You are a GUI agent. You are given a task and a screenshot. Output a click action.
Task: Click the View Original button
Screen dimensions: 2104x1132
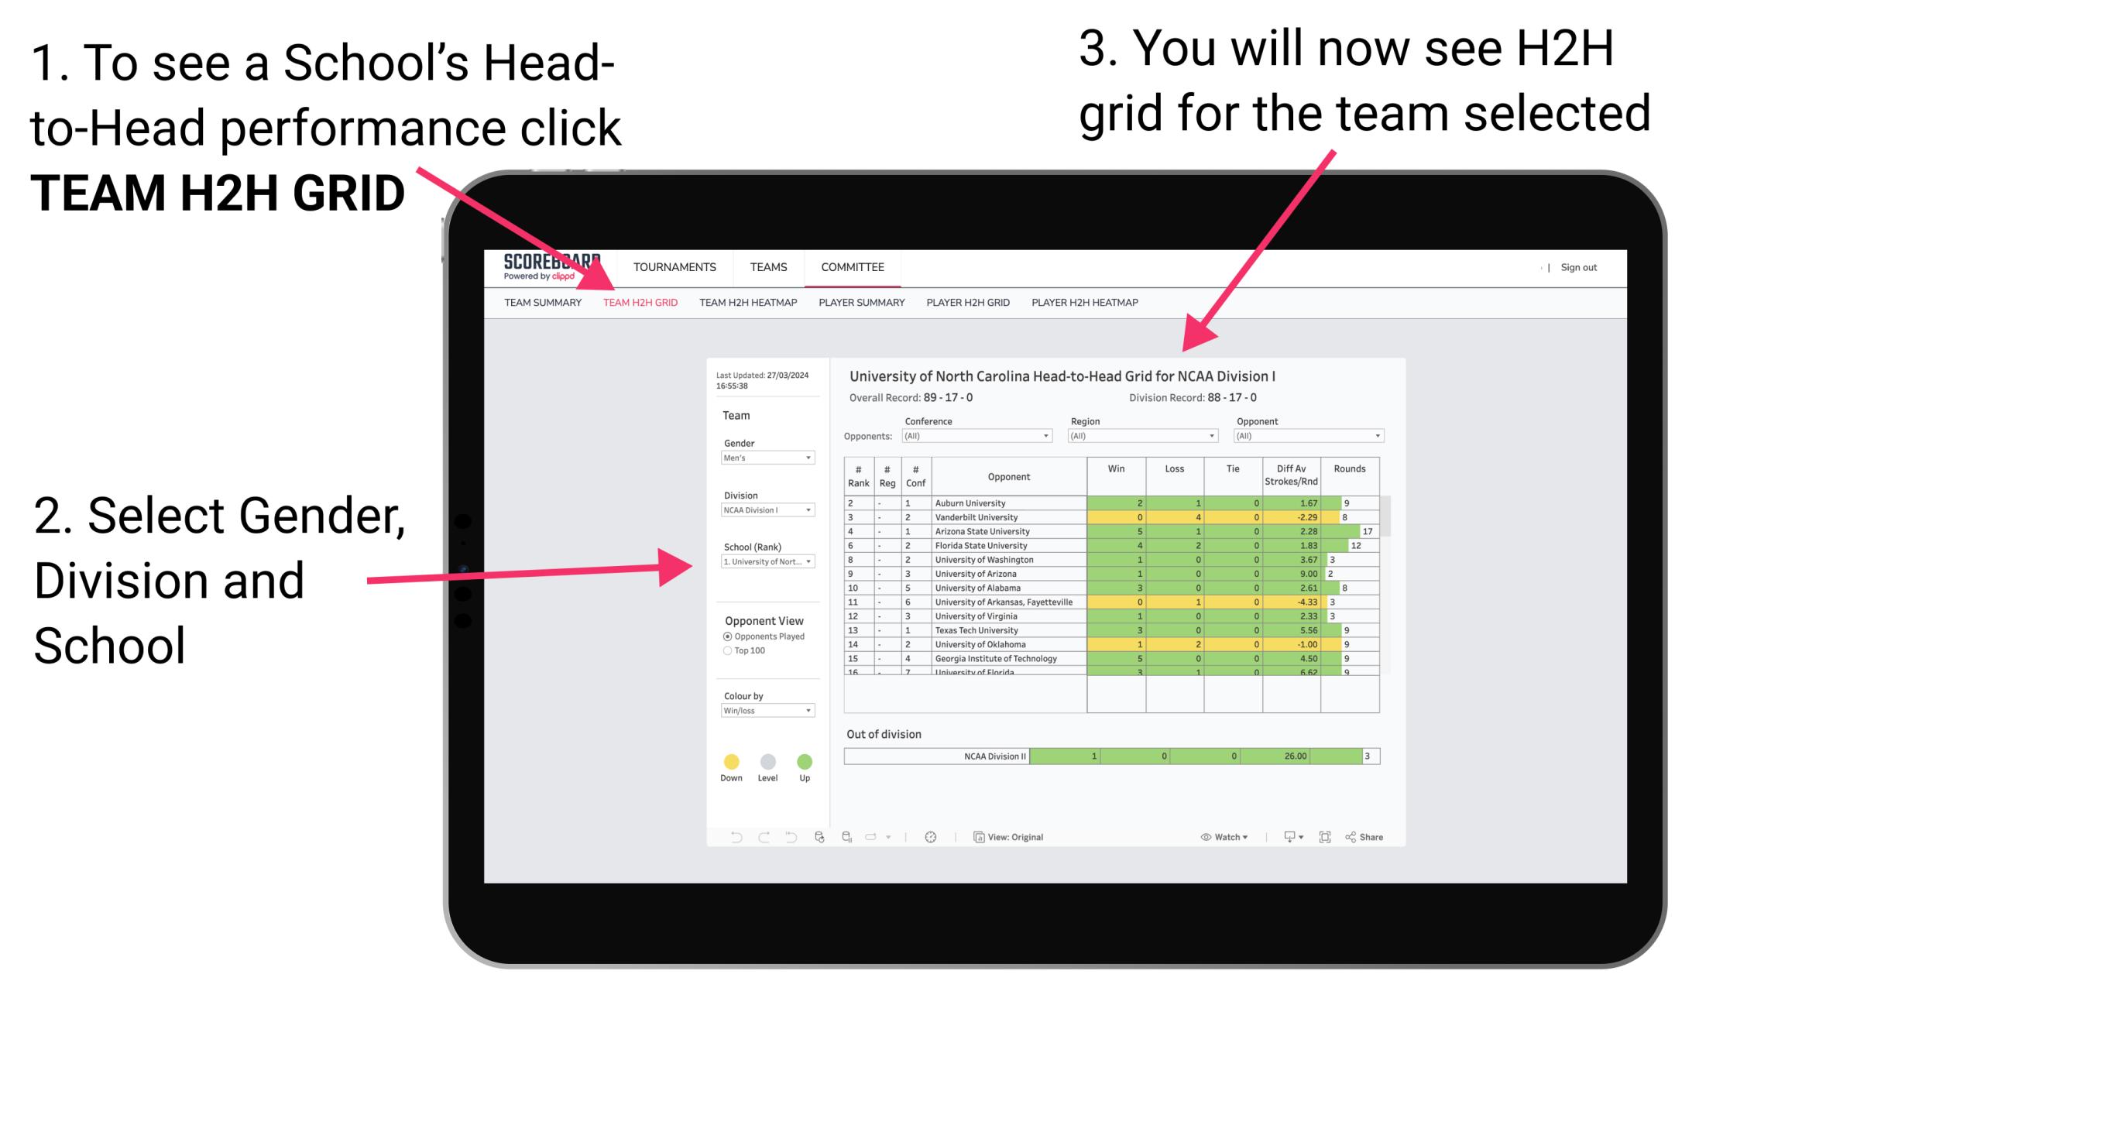[x=1010, y=836]
